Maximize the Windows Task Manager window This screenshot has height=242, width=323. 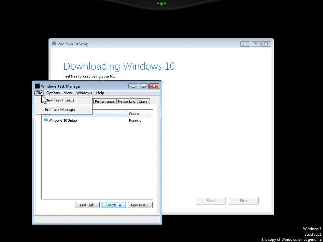(x=144, y=86)
